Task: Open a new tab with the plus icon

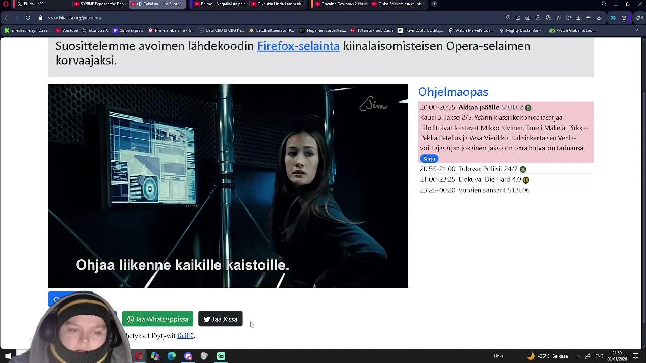Action: click(x=434, y=4)
